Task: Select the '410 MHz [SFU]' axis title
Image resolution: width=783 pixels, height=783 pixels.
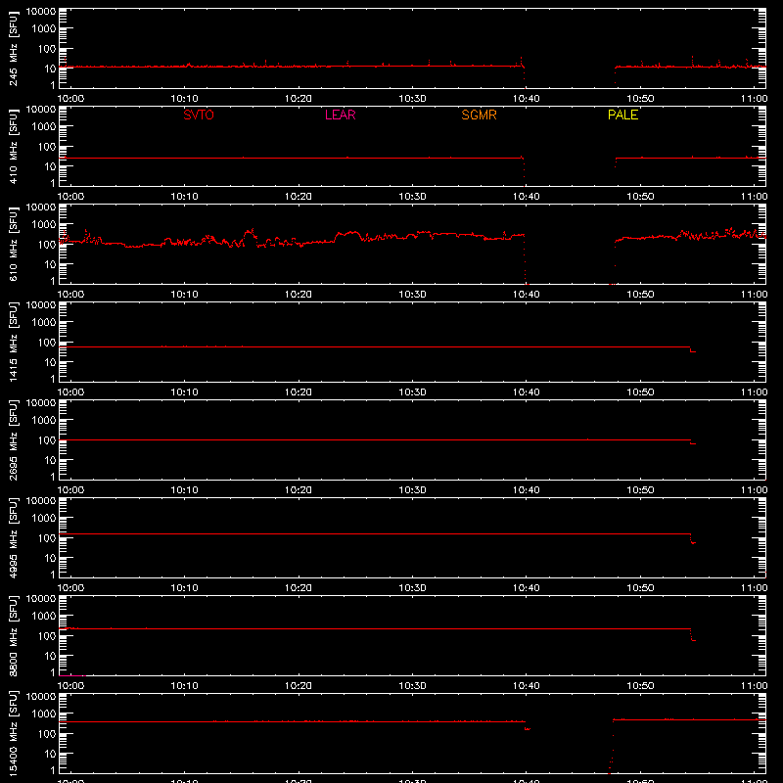Action: pyautogui.click(x=13, y=146)
